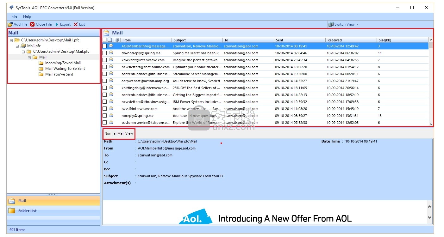Click the Mail.pfc file stack icon
The width and height of the screenshot is (444, 237).
click(23, 46)
